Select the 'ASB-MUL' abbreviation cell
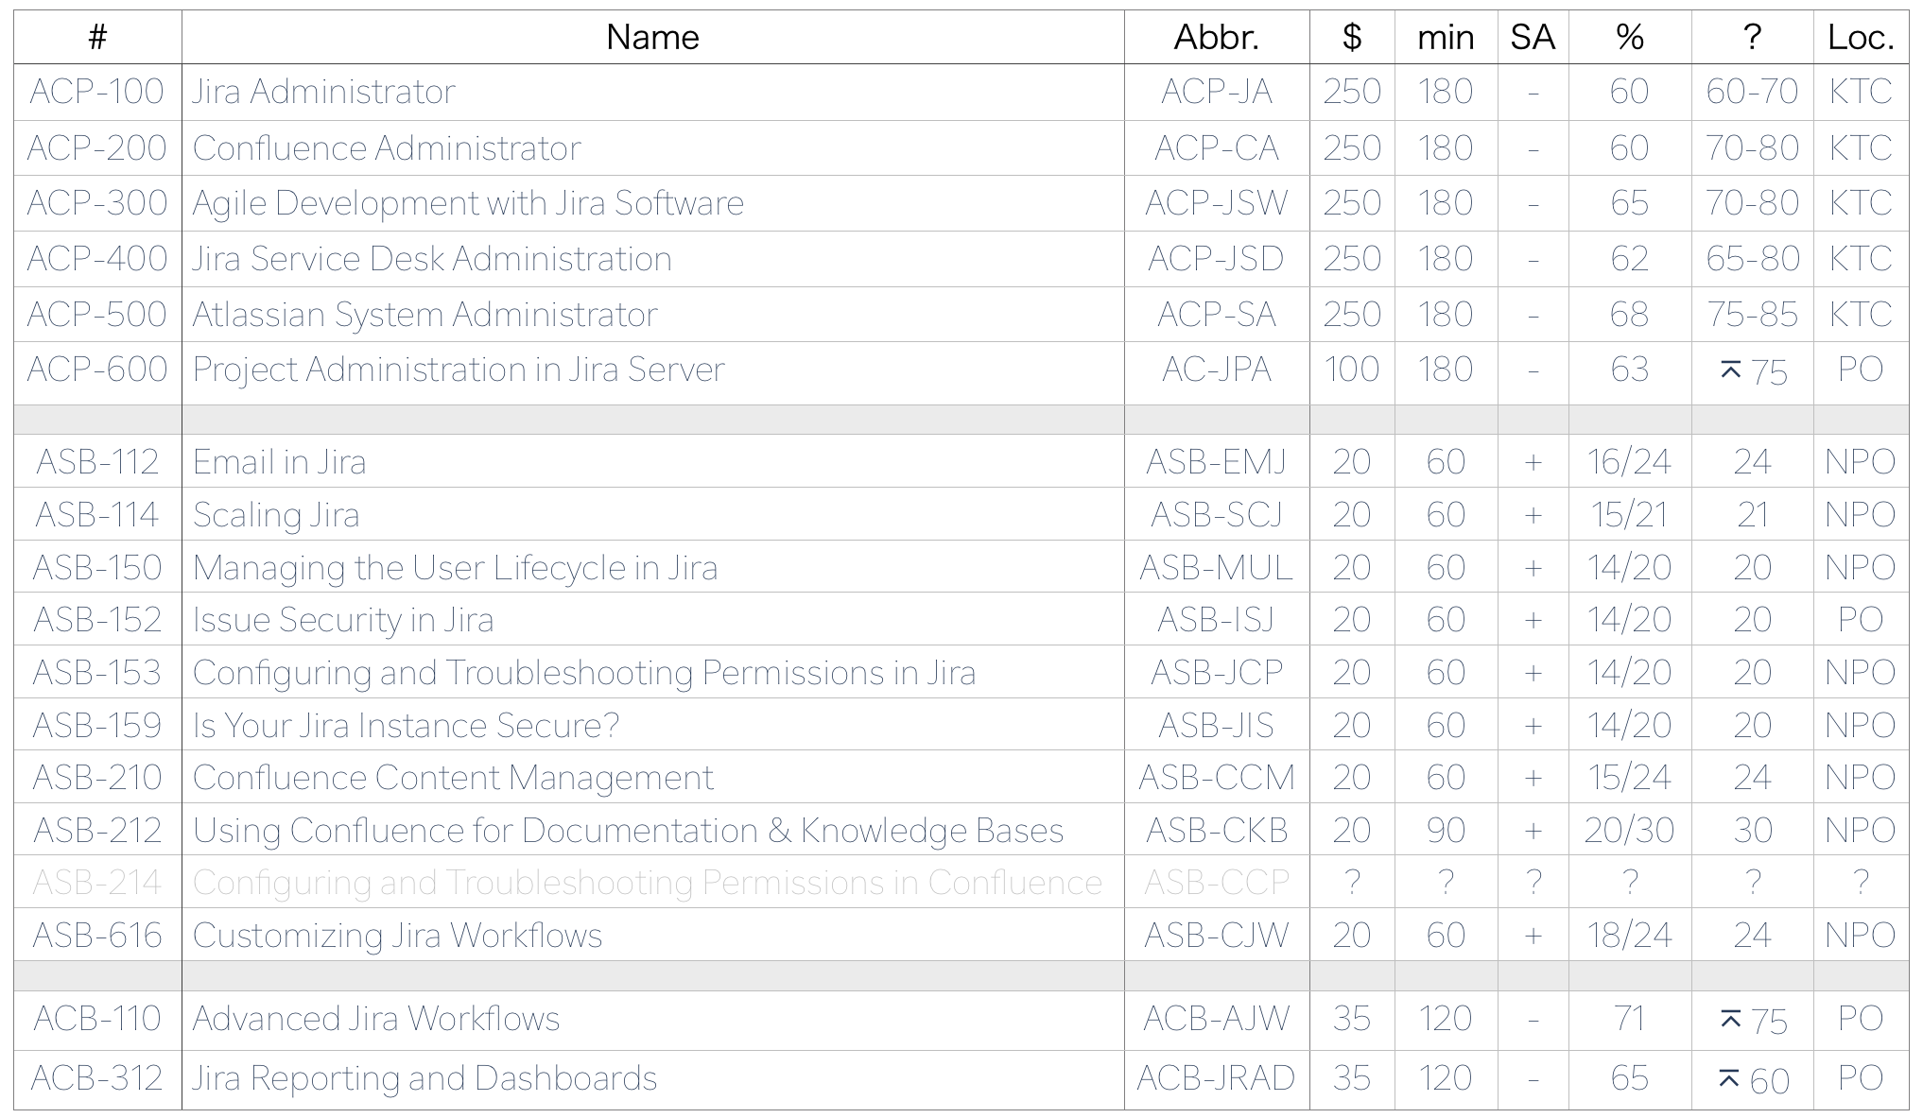1923x1118 pixels. coord(1217,567)
